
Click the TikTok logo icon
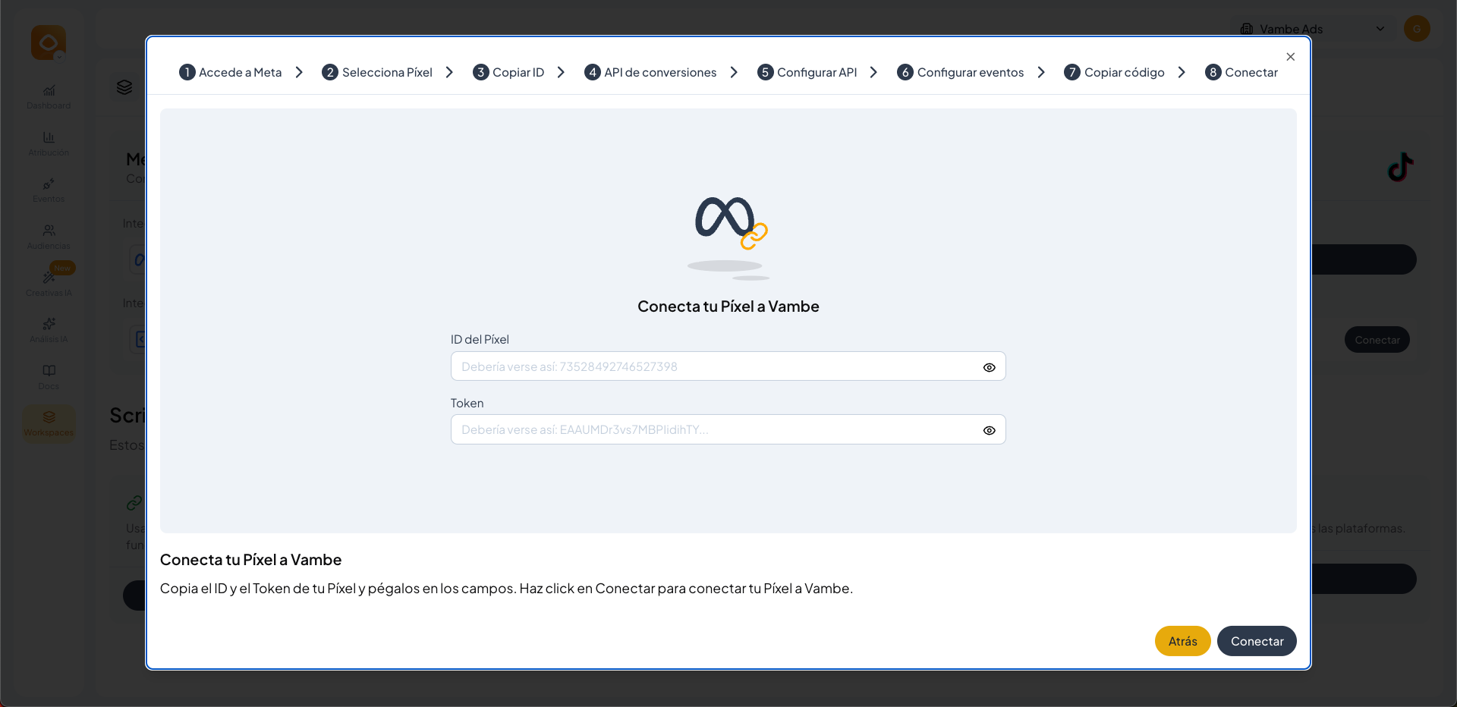click(1400, 167)
